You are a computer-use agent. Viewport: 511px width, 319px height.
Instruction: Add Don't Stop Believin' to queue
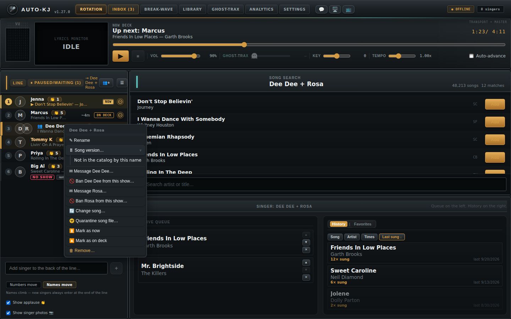495,104
